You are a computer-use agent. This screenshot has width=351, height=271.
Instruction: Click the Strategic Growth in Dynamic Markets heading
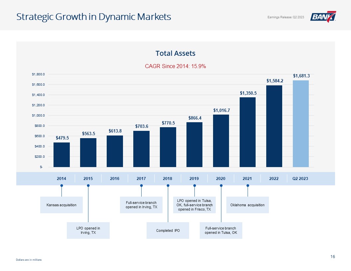(94, 17)
